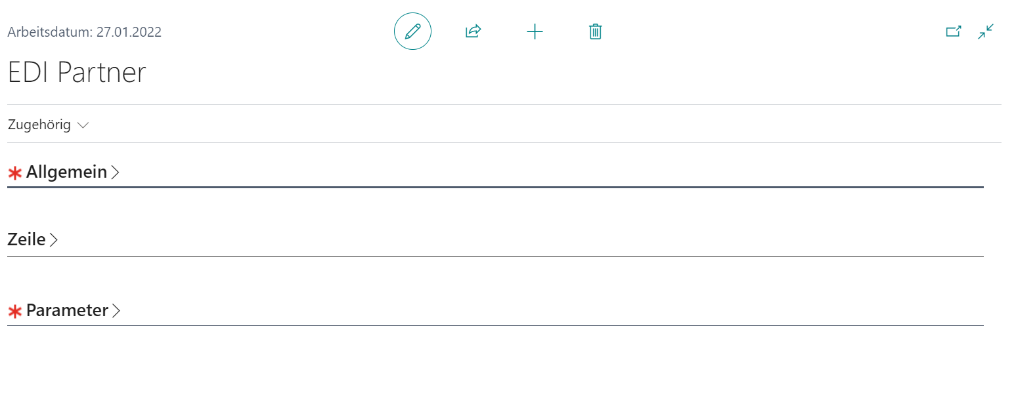Click red asterisk beside Parameter
Viewport: 1014px width, 404px height.
click(x=14, y=312)
